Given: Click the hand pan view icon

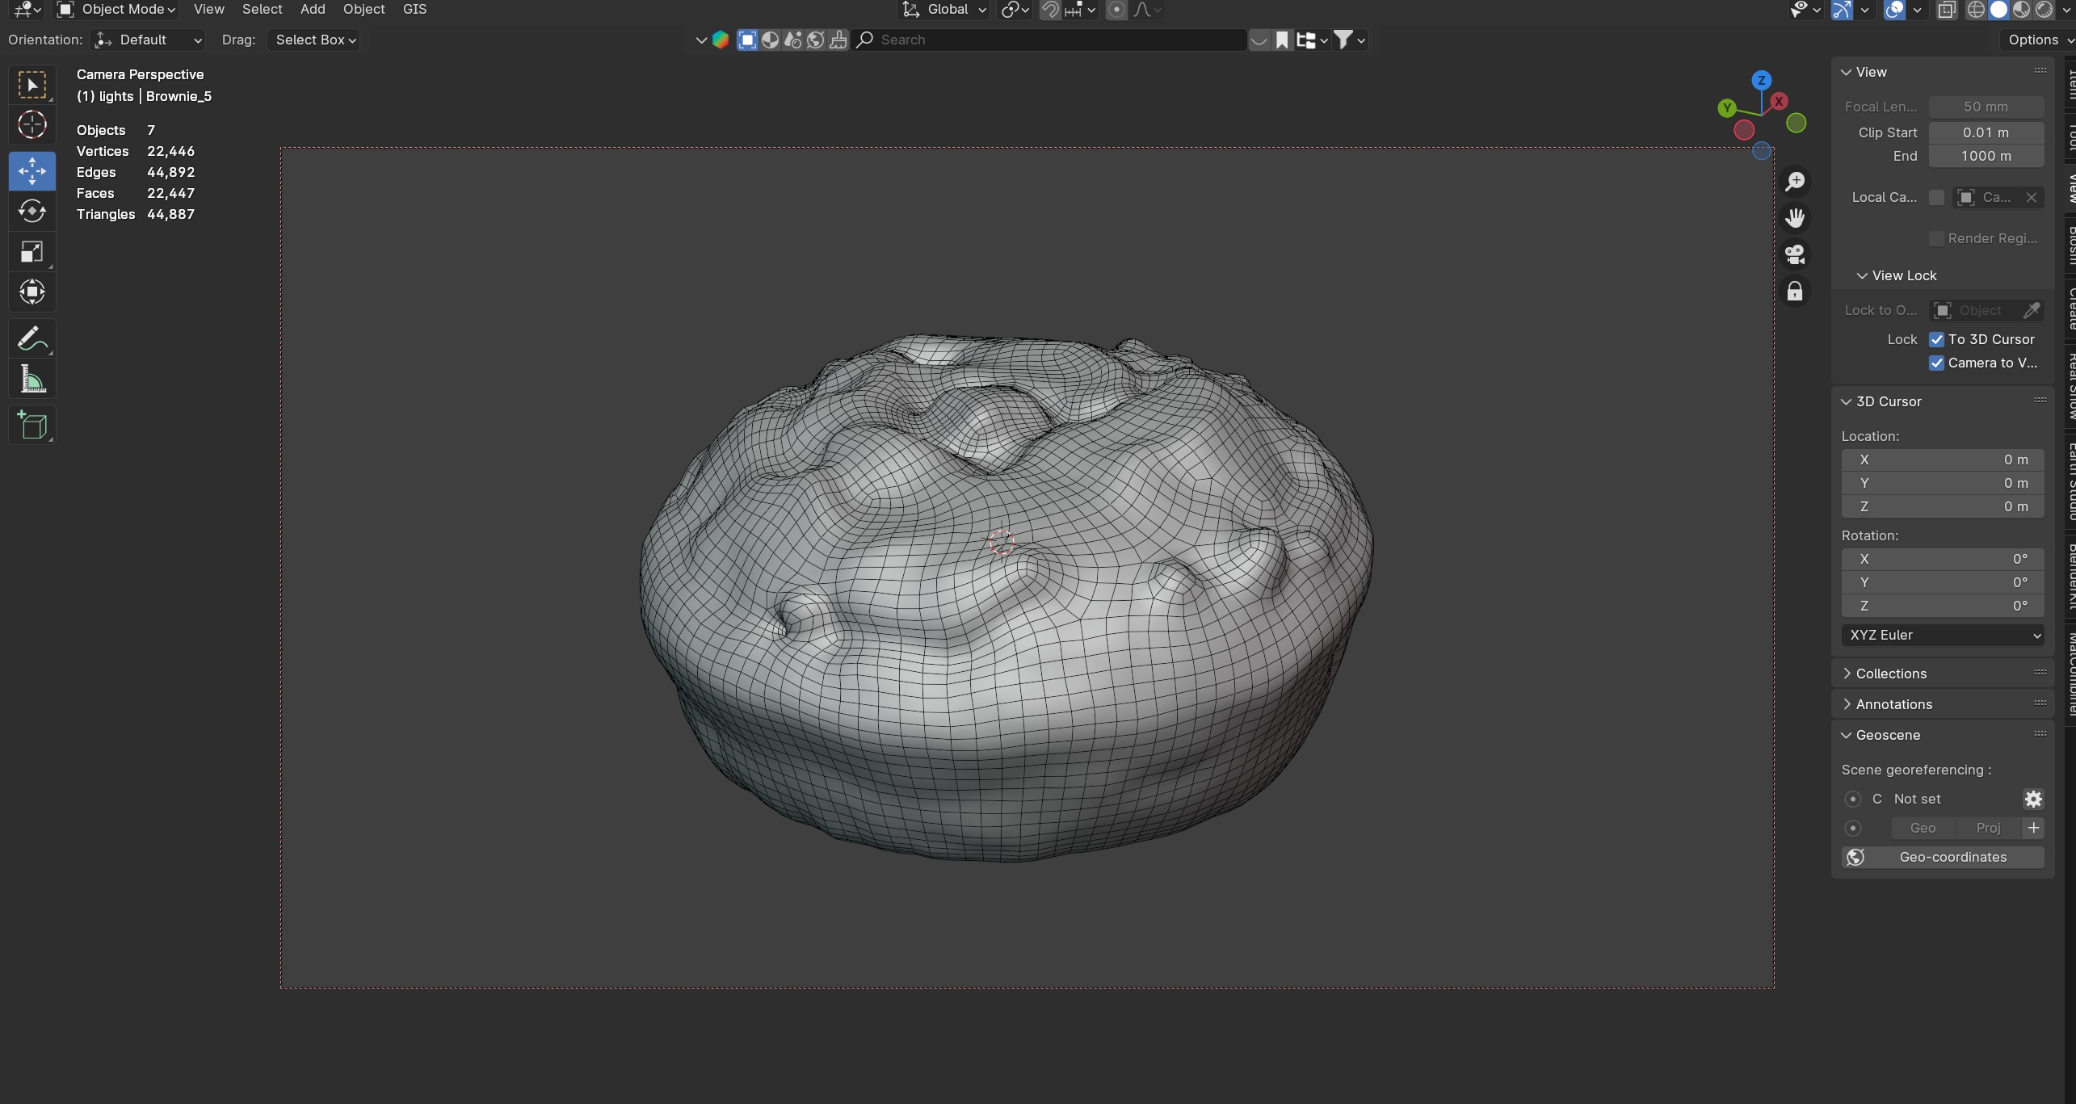Looking at the screenshot, I should click(1795, 218).
